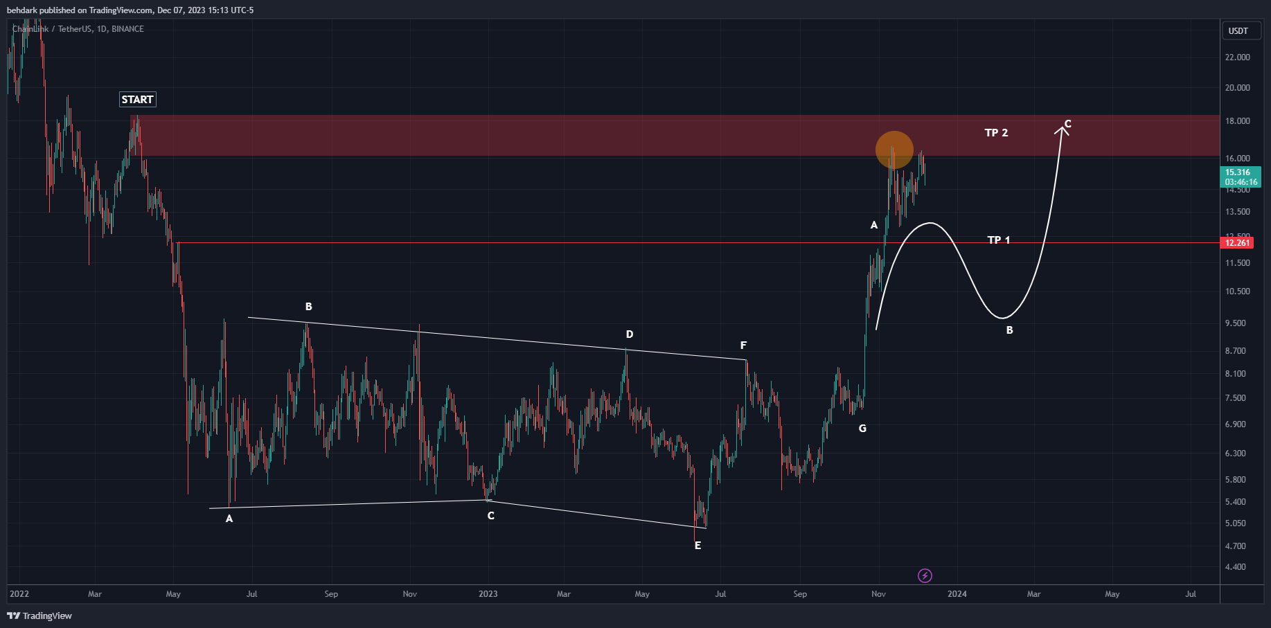Click the 18.000 price axis value

click(x=1238, y=121)
